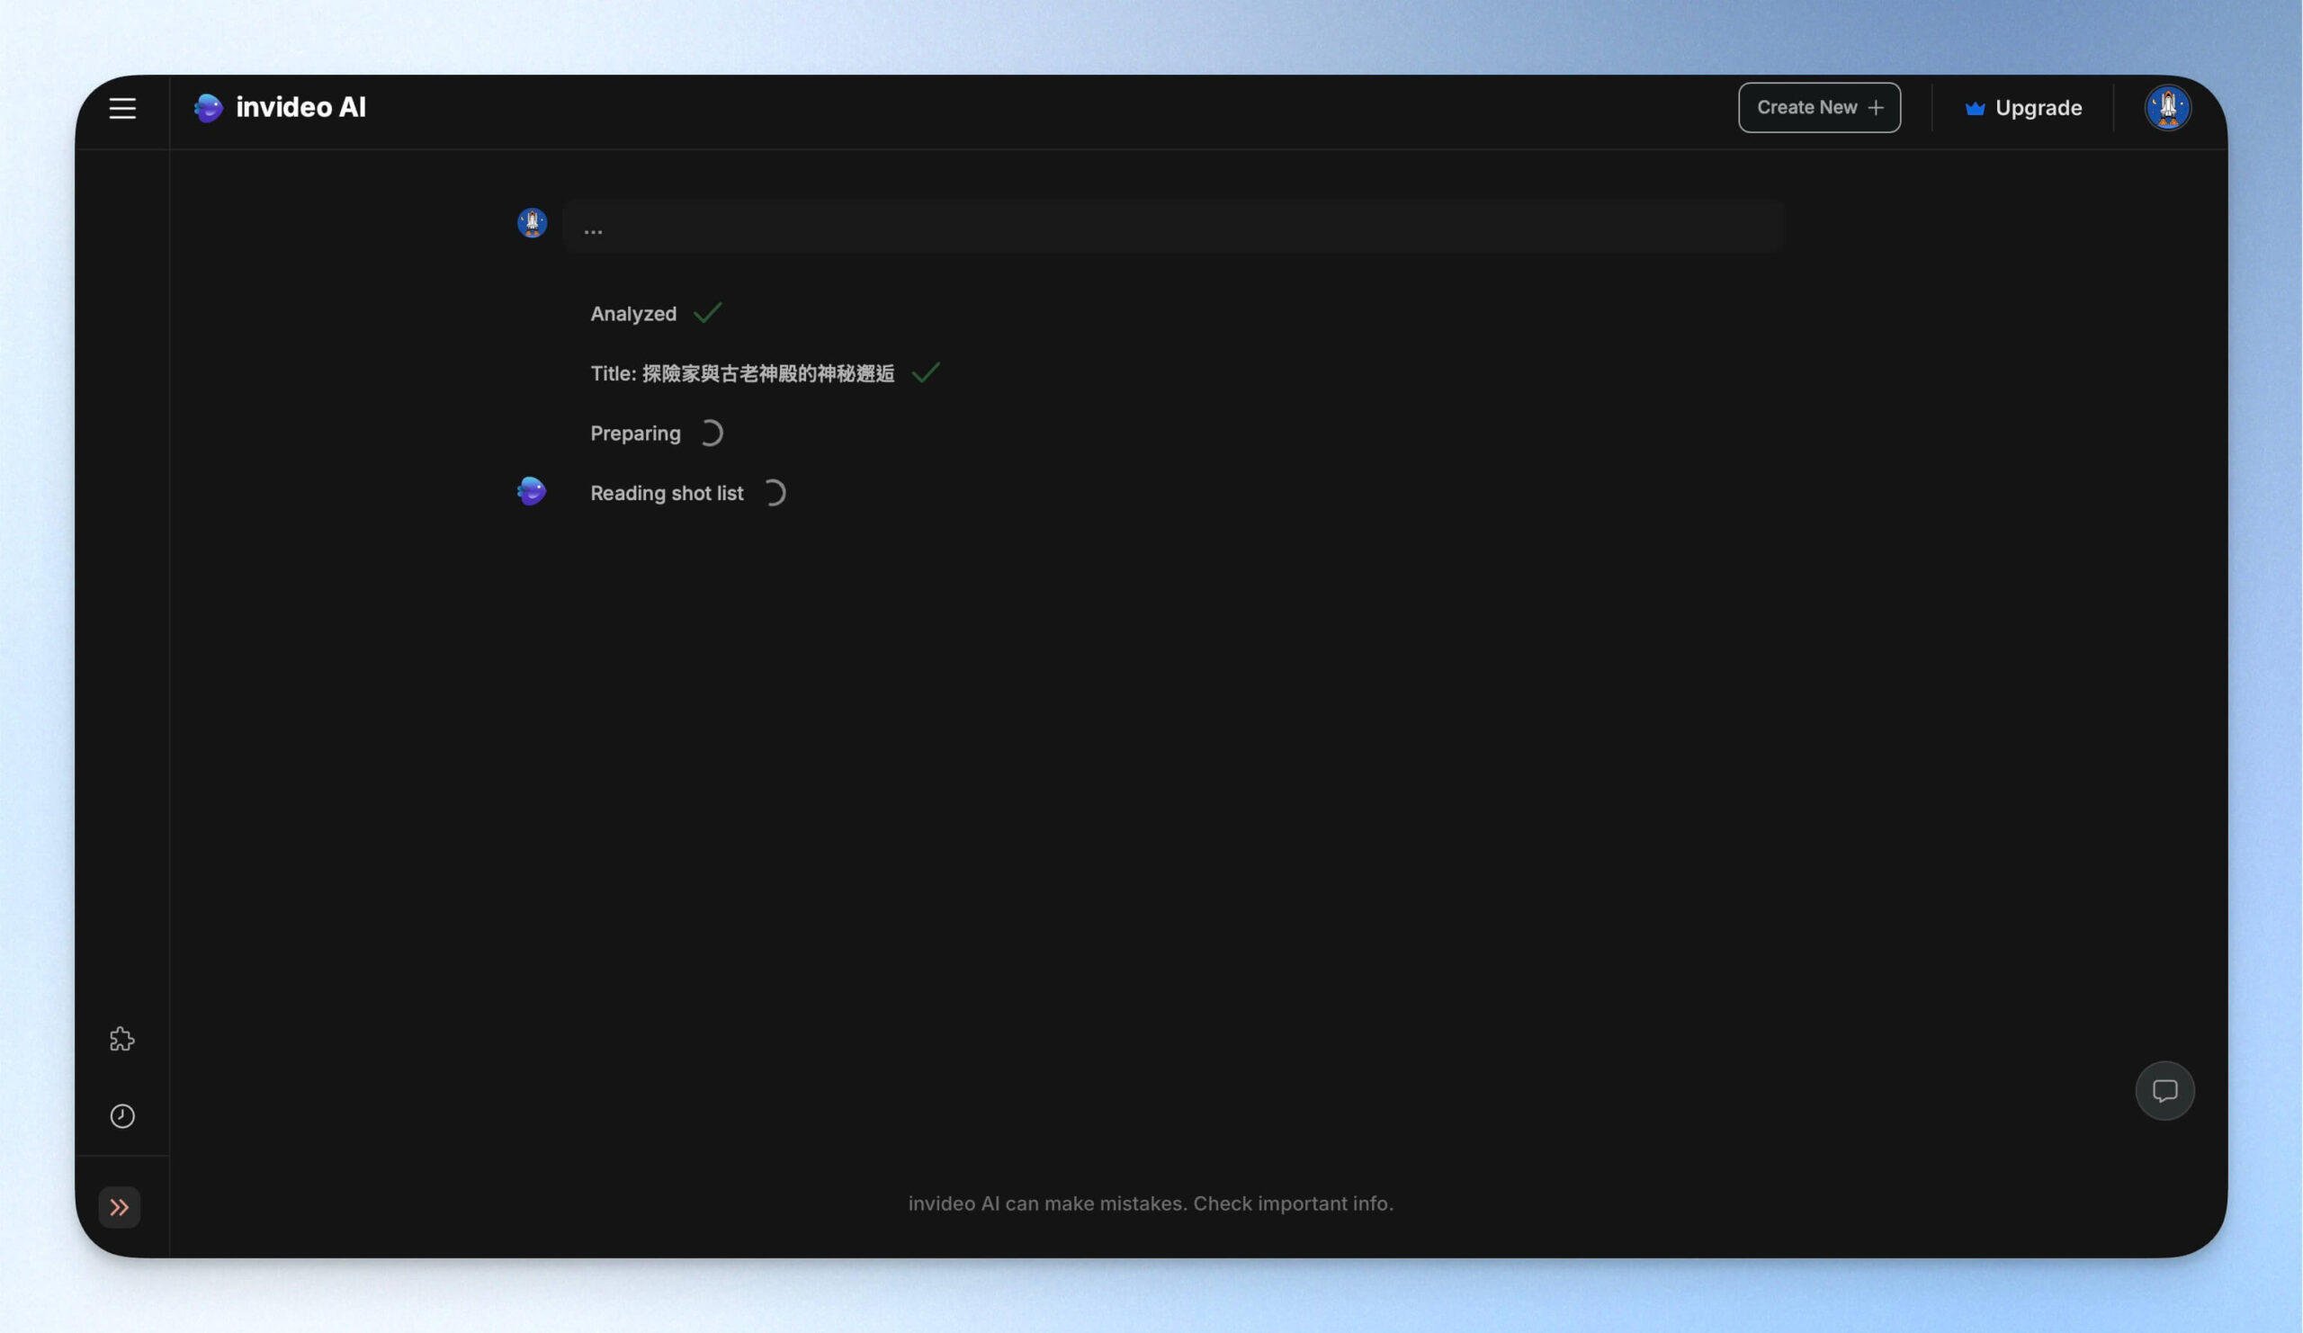Image resolution: width=2303 pixels, height=1333 pixels.
Task: Click the Reading shot list spinner
Action: point(774,494)
